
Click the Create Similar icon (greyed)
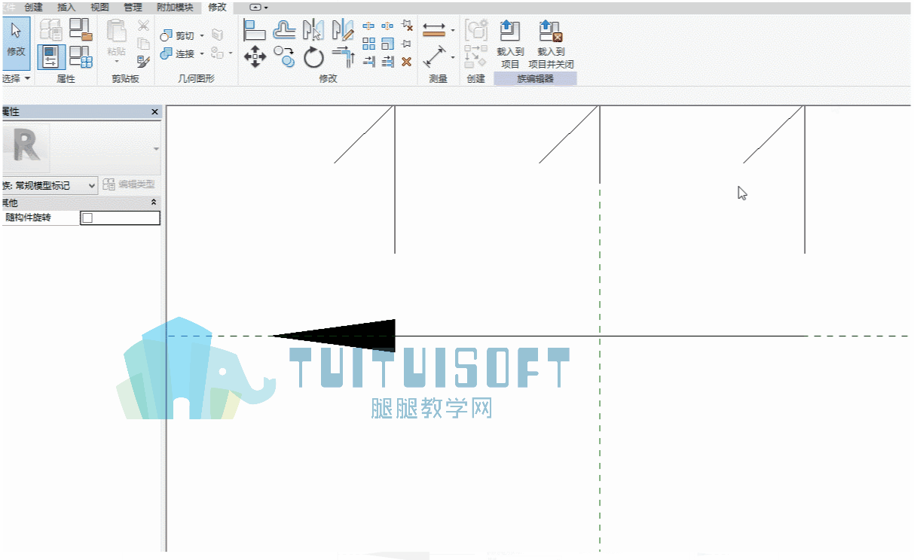coord(476,56)
